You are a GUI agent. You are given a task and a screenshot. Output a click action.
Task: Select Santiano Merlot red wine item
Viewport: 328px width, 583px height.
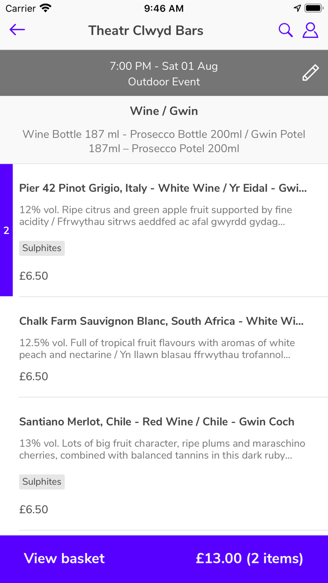[x=157, y=422]
